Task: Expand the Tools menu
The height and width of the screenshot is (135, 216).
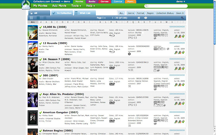Action: click(x=76, y=6)
